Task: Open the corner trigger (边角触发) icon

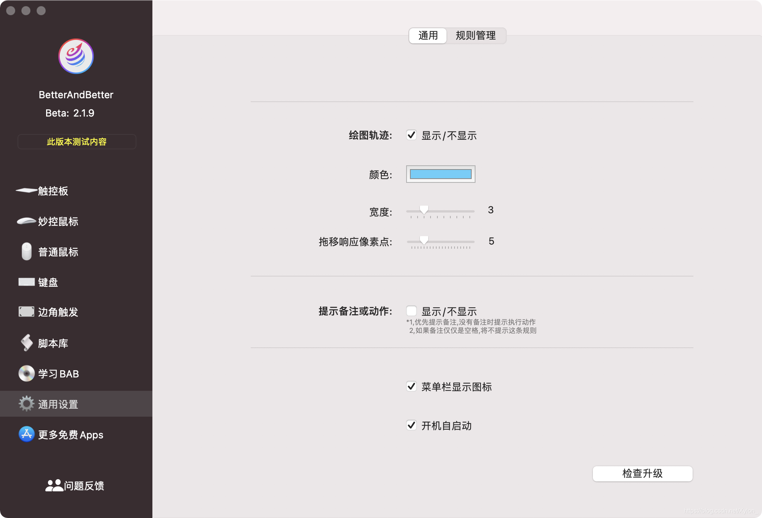Action: [26, 312]
